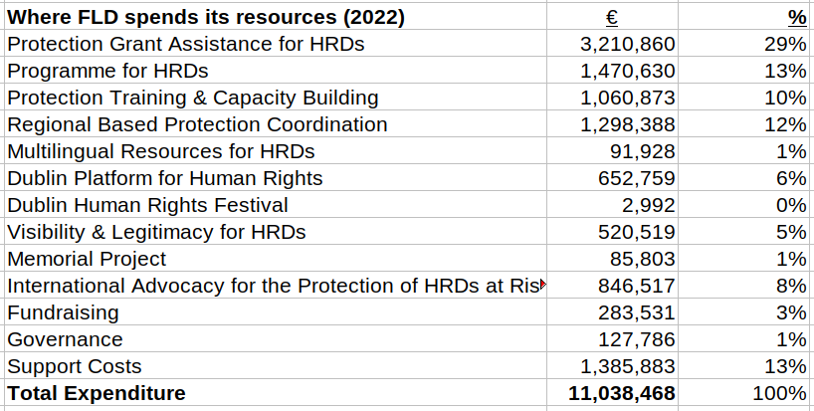Image resolution: width=814 pixels, height=411 pixels.
Task: Select the 'Protection Grant Assistance for HRDs' cell
Action: click(x=185, y=44)
